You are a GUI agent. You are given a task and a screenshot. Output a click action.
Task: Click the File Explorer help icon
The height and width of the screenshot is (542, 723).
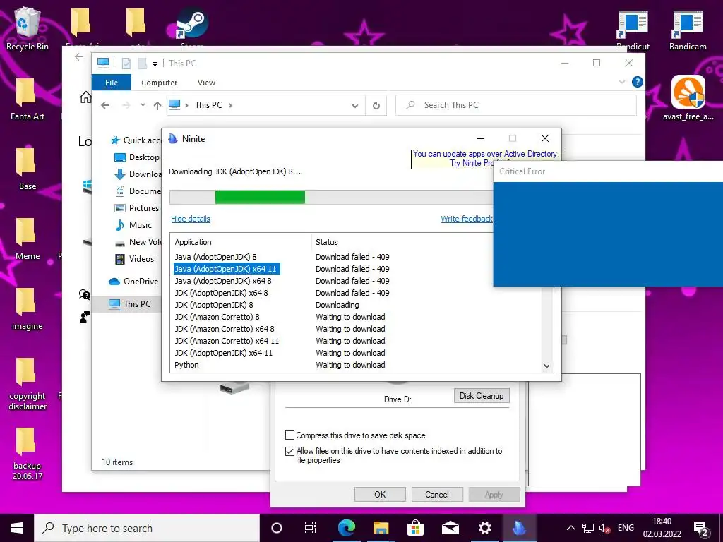[638, 82]
